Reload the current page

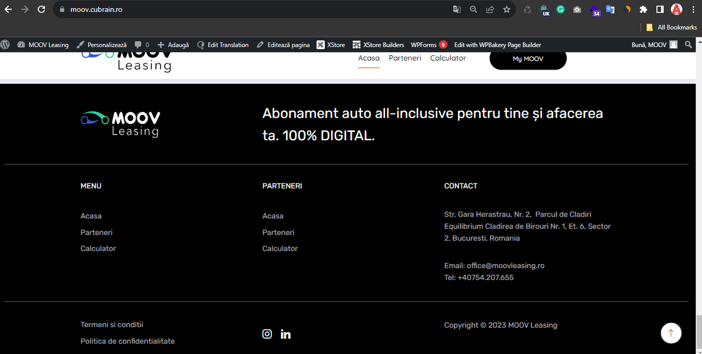pos(42,9)
